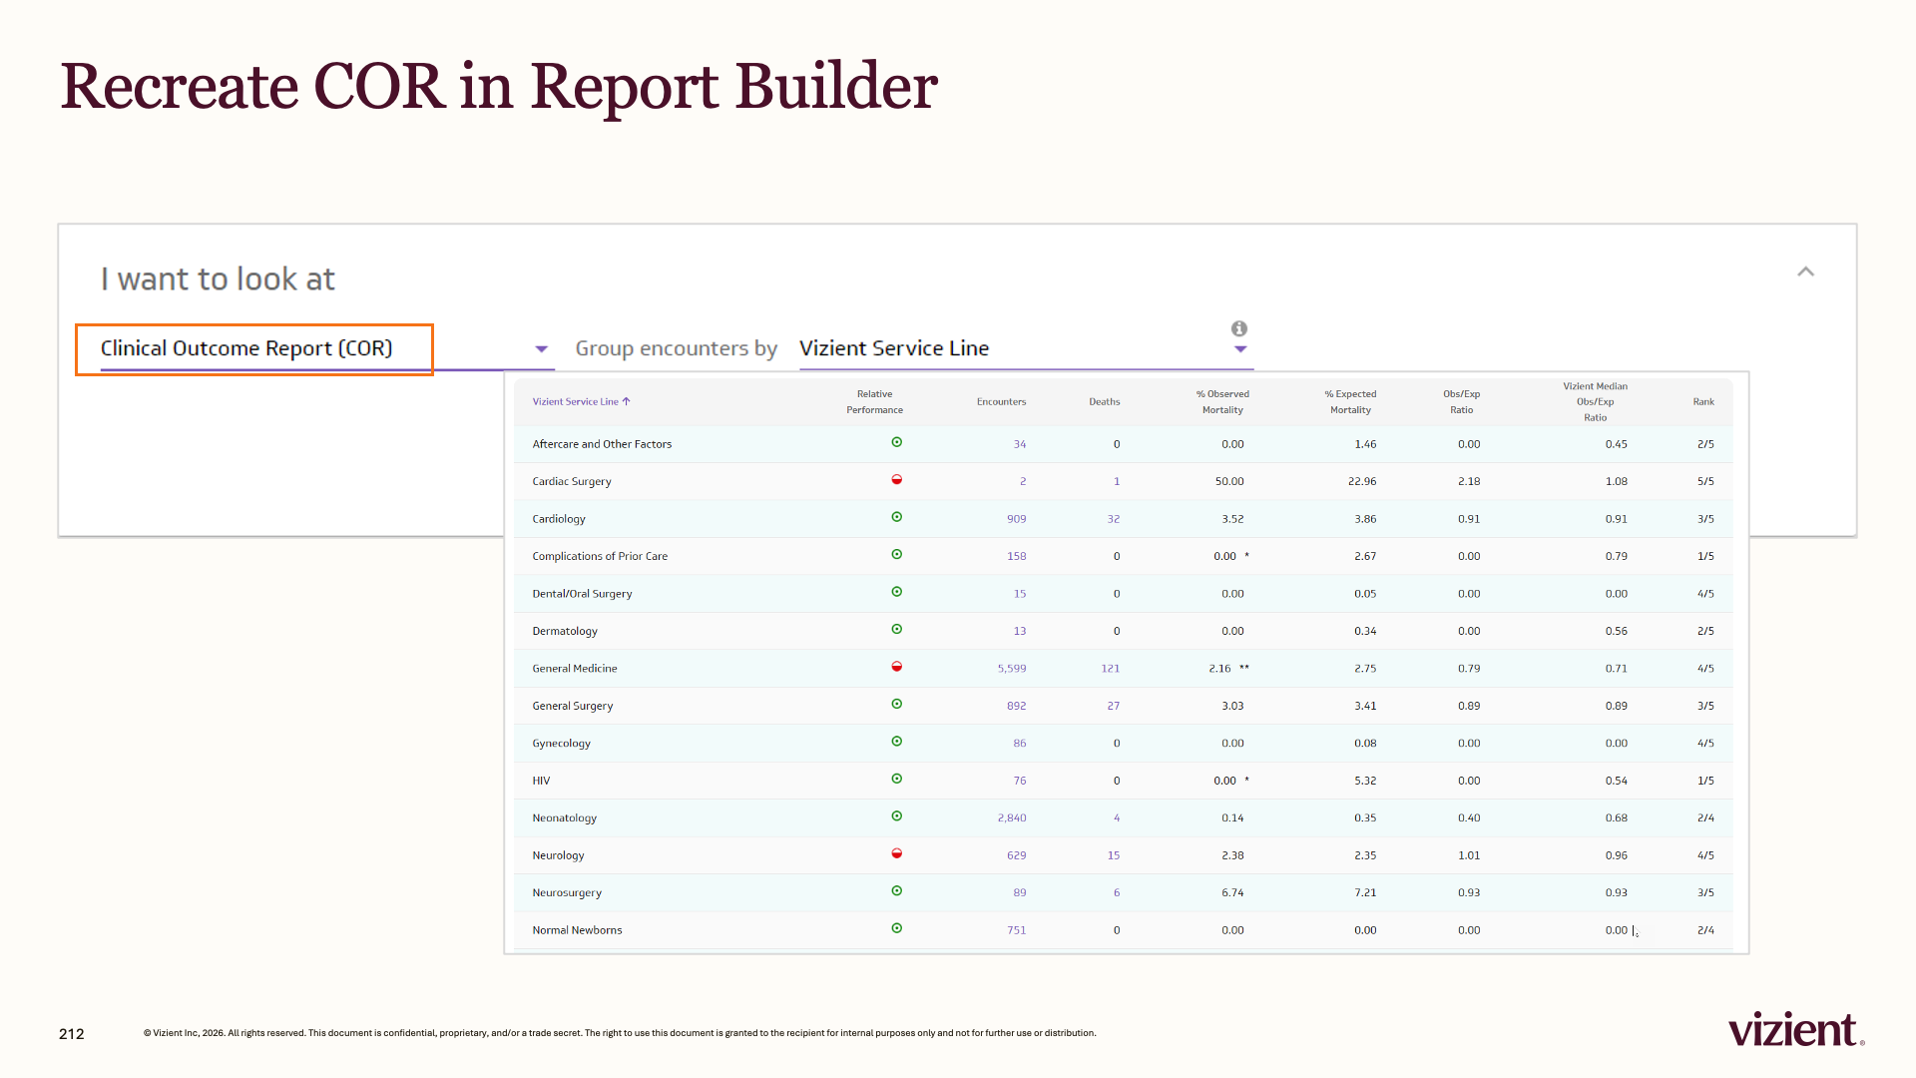
Task: Click performance icon for Complications of Prior Care
Action: coord(896,555)
